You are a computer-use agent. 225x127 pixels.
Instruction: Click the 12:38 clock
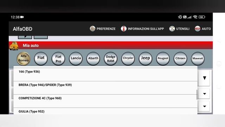coord(15,17)
